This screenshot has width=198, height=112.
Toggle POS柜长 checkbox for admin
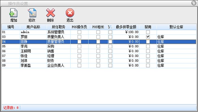[x=98, y=32]
